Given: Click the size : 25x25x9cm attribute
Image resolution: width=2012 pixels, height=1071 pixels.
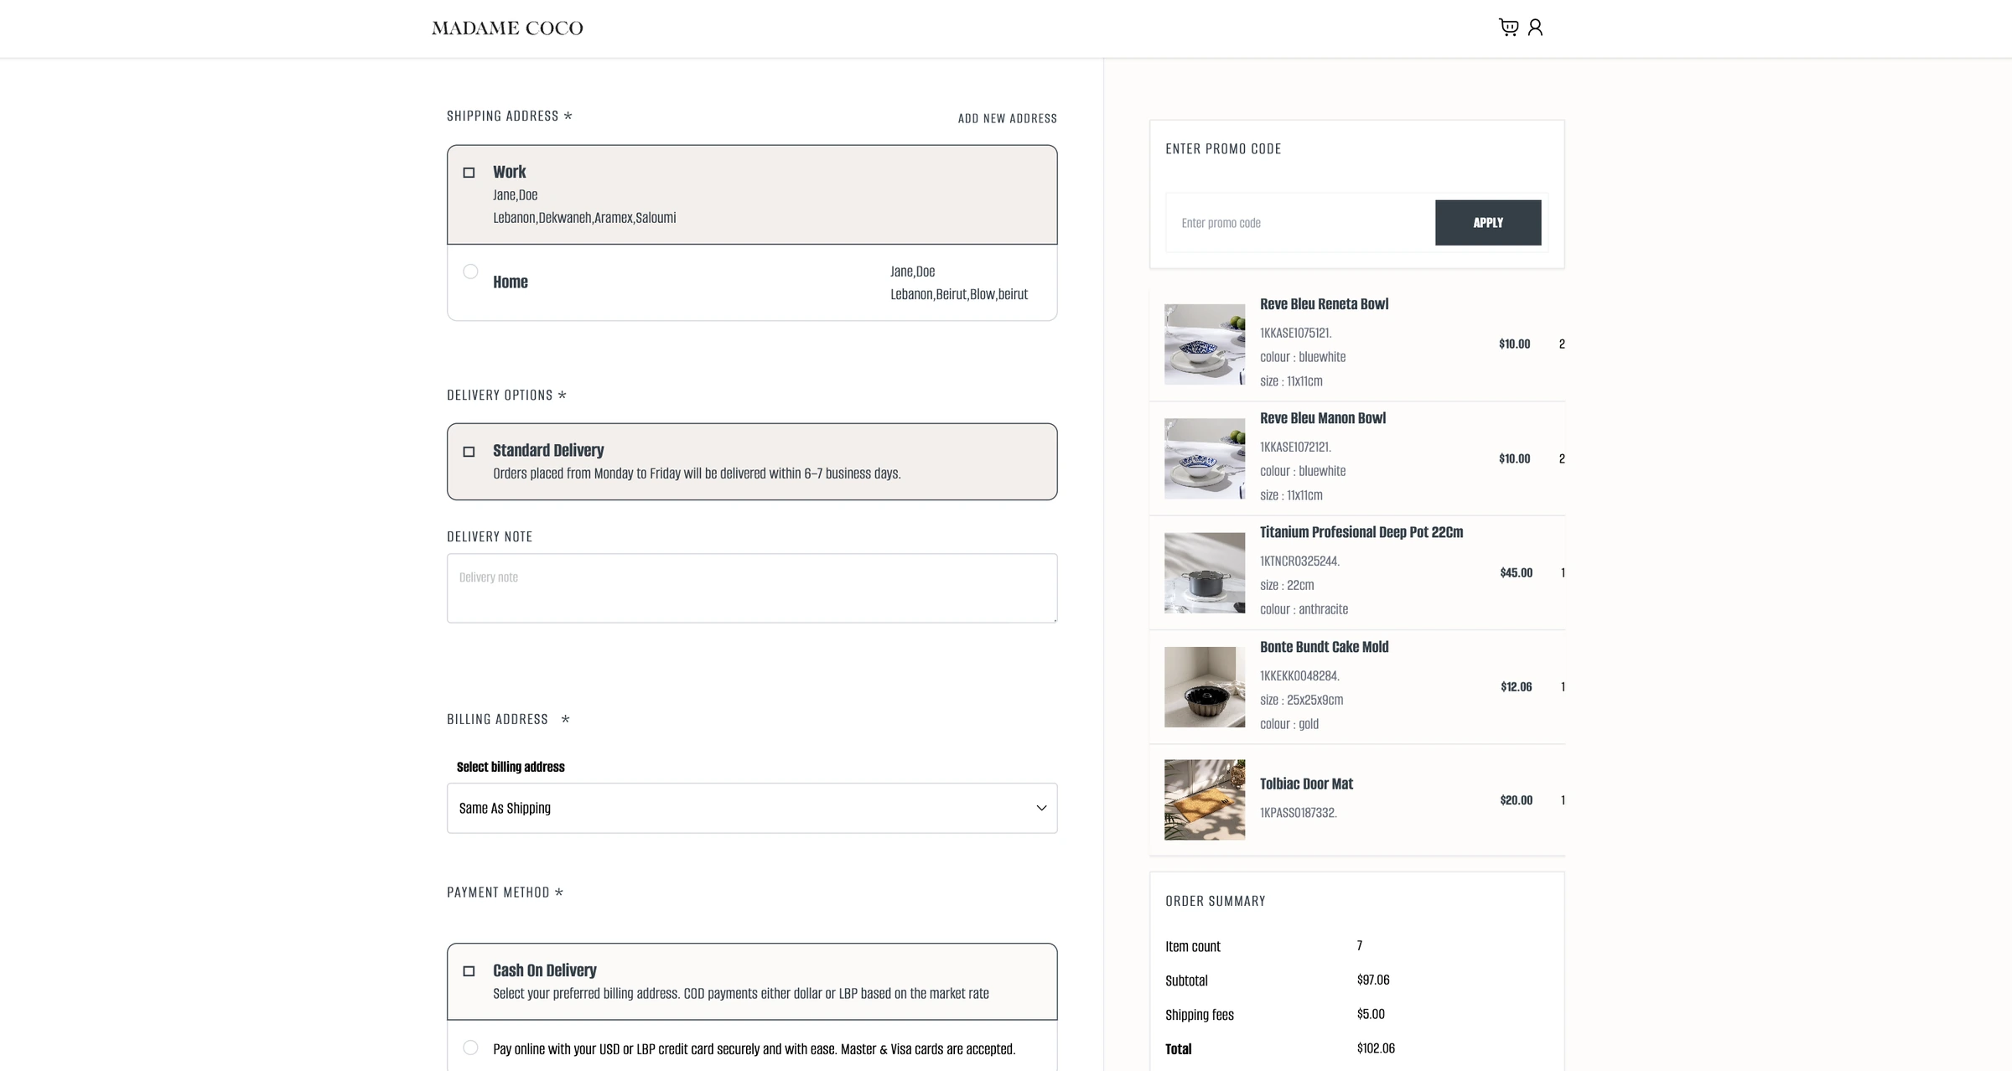Looking at the screenshot, I should tap(1301, 700).
